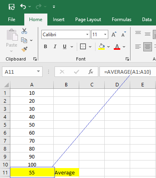Activate the Format Painter brush
The image size is (156, 178).
click(x=24, y=49)
